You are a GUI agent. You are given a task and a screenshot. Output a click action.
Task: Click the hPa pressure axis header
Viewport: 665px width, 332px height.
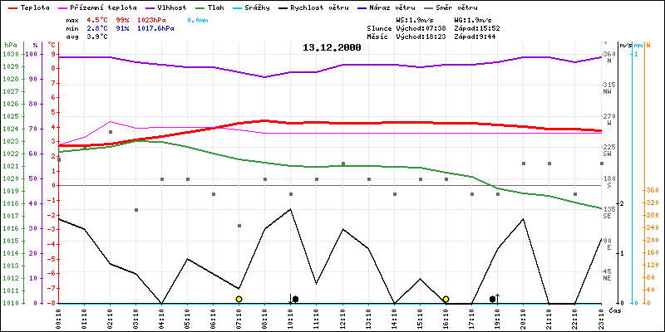(9, 45)
